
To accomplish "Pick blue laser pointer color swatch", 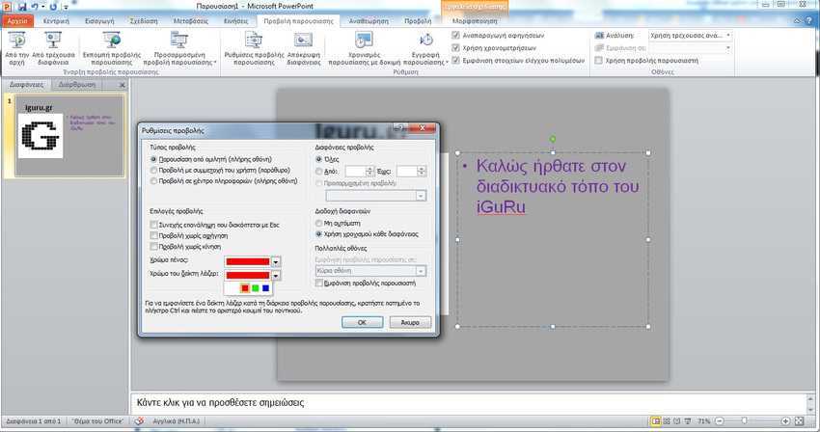I will click(265, 288).
